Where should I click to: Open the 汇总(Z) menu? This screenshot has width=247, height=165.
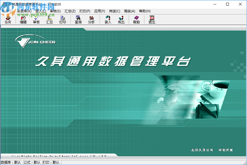tap(70, 11)
